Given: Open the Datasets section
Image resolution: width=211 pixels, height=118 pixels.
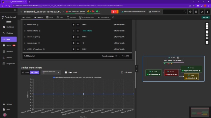Looking at the screenshot, I should pos(9,51).
